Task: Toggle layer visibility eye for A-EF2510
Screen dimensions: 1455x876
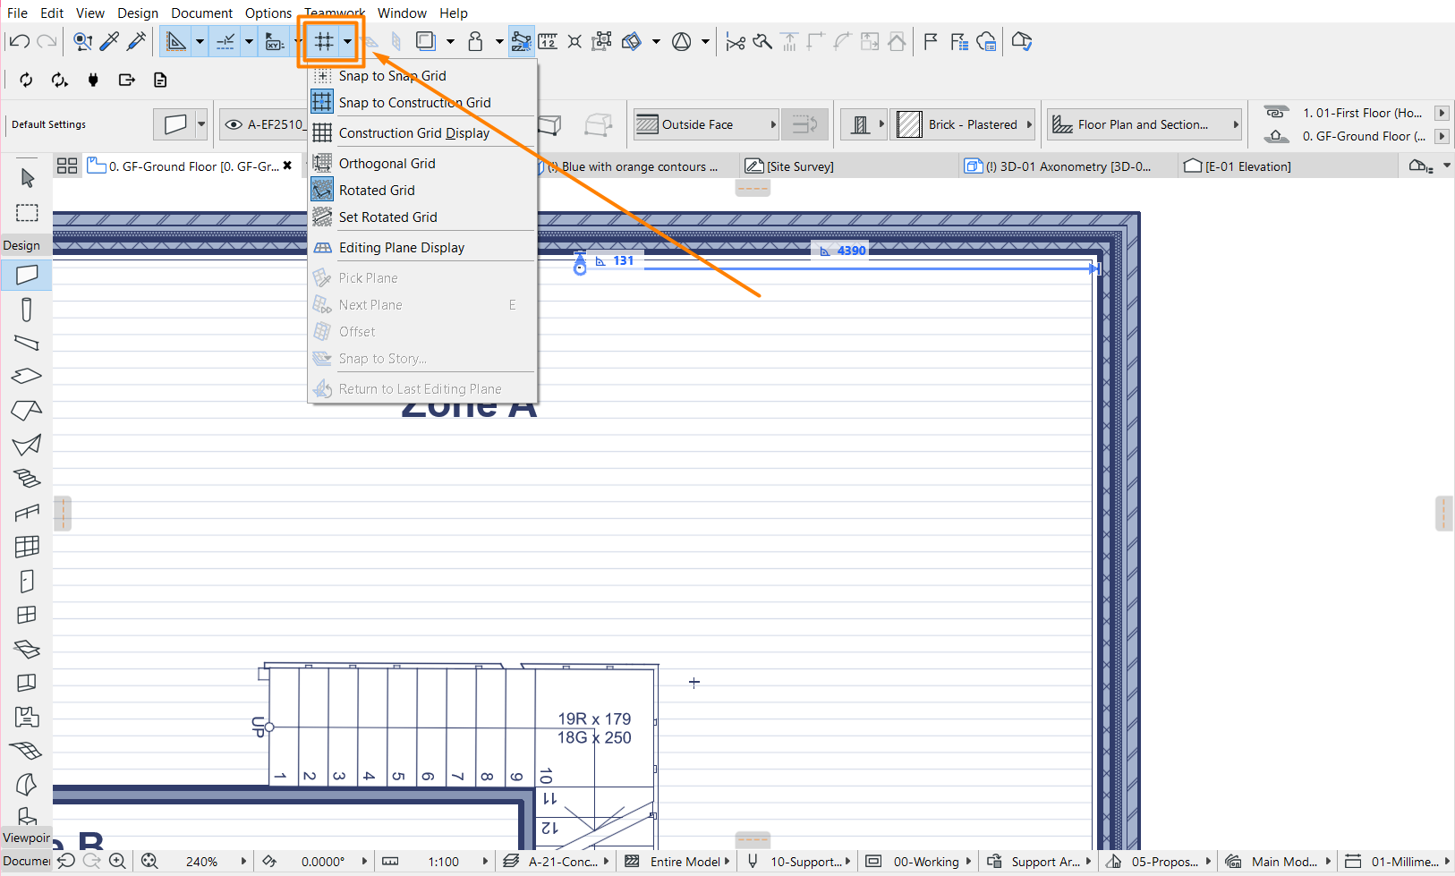Action: tap(234, 124)
